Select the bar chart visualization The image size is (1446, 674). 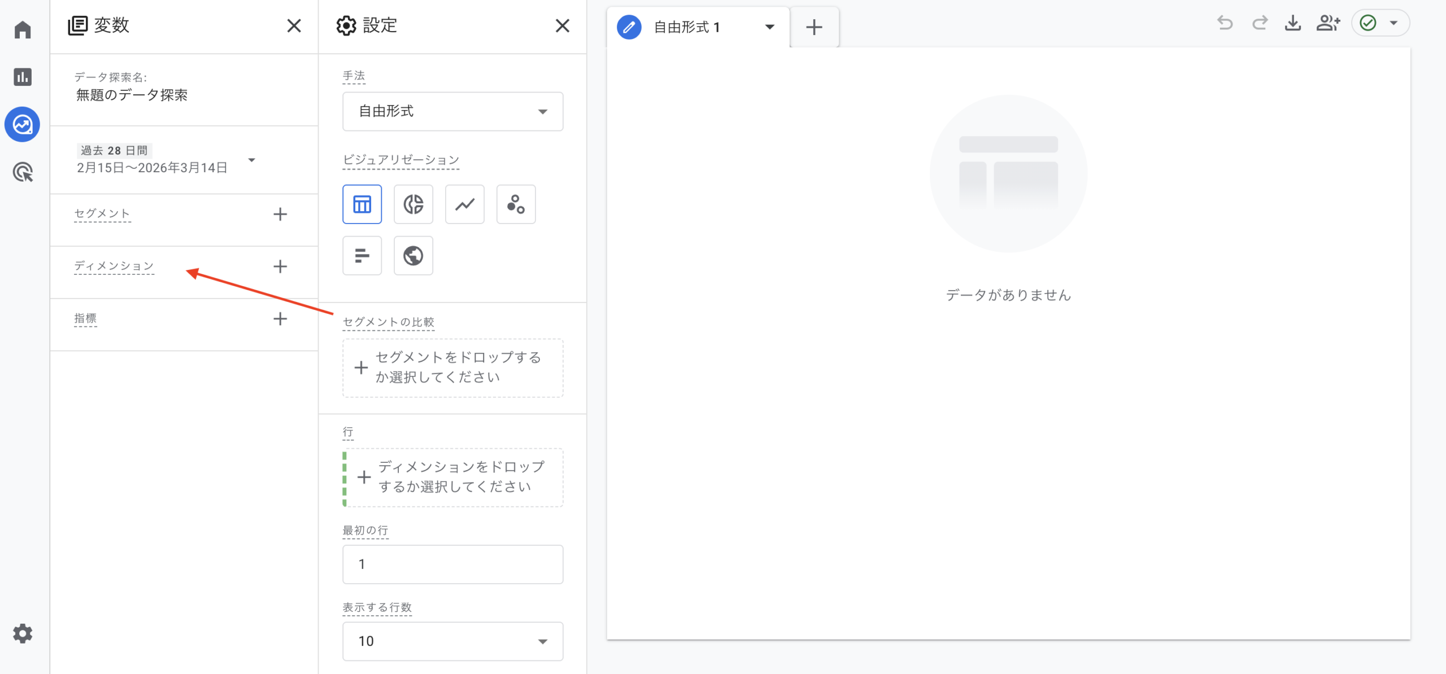361,256
